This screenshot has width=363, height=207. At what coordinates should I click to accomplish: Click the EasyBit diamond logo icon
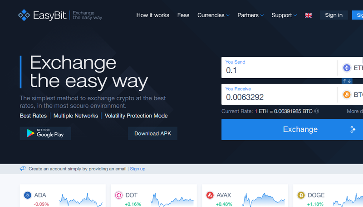tap(24, 15)
